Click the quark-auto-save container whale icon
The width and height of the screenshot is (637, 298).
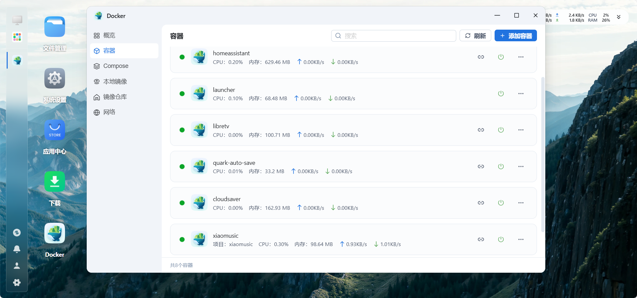(x=199, y=166)
